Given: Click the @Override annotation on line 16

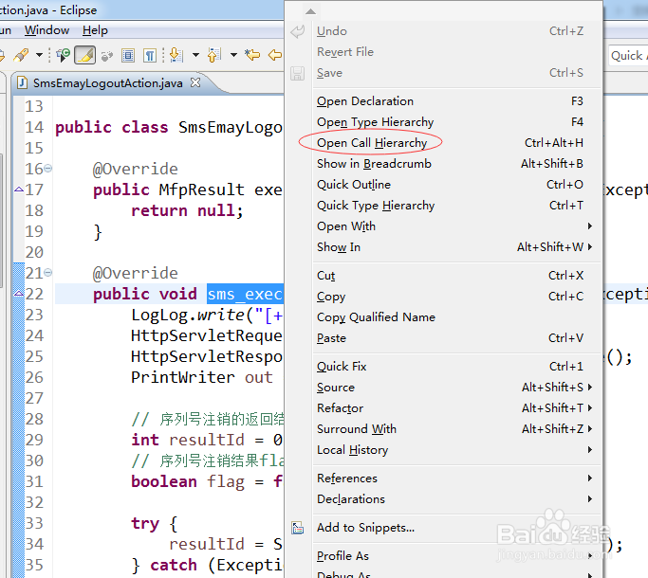Looking at the screenshot, I should 135,169.
